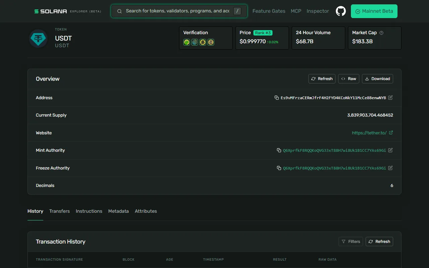This screenshot has height=268, width=429.
Task: Click the USDT Tether token logo
Action: [38, 39]
